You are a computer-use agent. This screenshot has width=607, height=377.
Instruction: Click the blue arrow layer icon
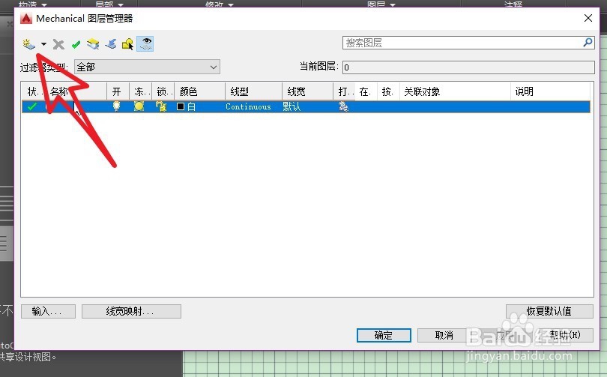click(111, 44)
